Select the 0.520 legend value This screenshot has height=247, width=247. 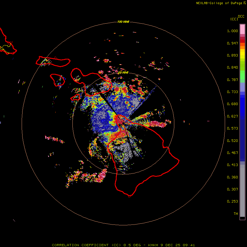(232, 141)
